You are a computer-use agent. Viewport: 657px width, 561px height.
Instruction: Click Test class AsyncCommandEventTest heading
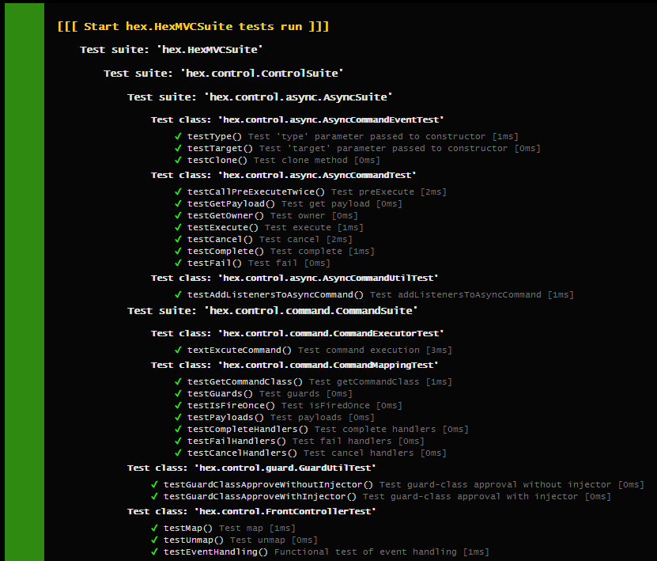coord(297,120)
